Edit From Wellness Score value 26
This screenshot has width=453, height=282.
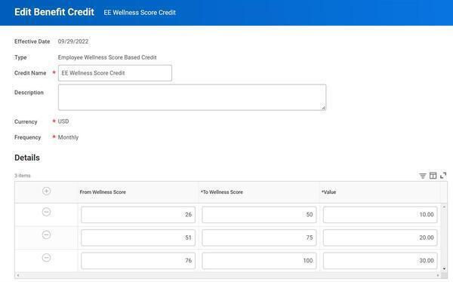click(x=138, y=214)
